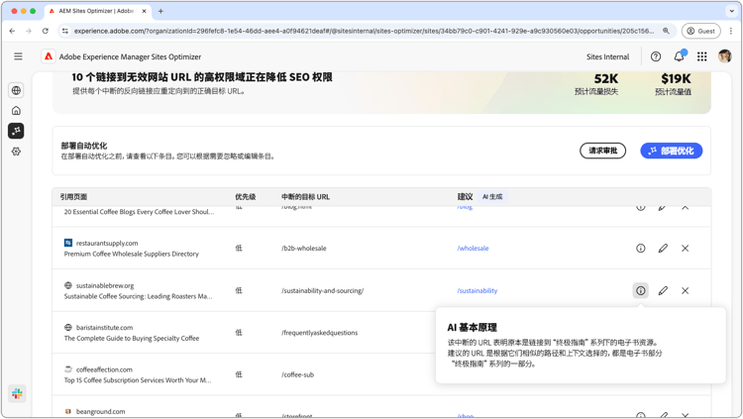Reload the browser page
This screenshot has width=743, height=419.
point(45,31)
